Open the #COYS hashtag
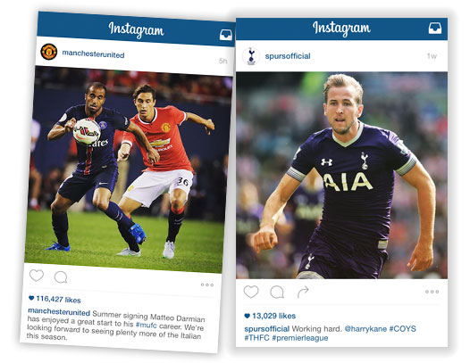Screen dimensions: 470x363 402,328
